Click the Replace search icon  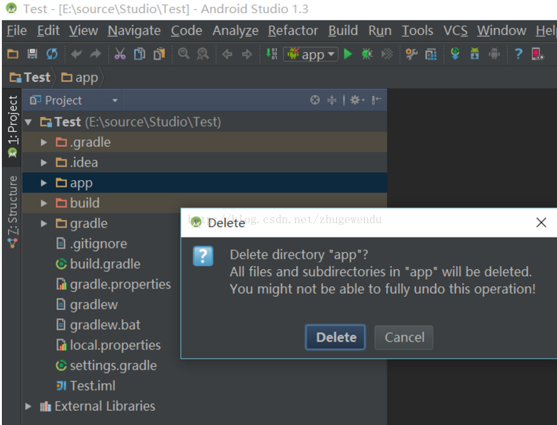point(203,54)
